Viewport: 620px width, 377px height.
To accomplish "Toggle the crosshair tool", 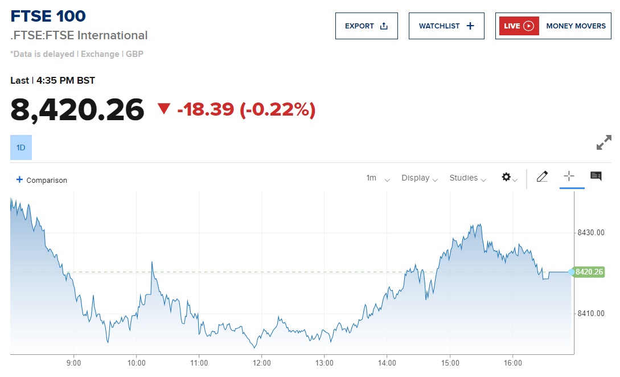I will (x=568, y=177).
